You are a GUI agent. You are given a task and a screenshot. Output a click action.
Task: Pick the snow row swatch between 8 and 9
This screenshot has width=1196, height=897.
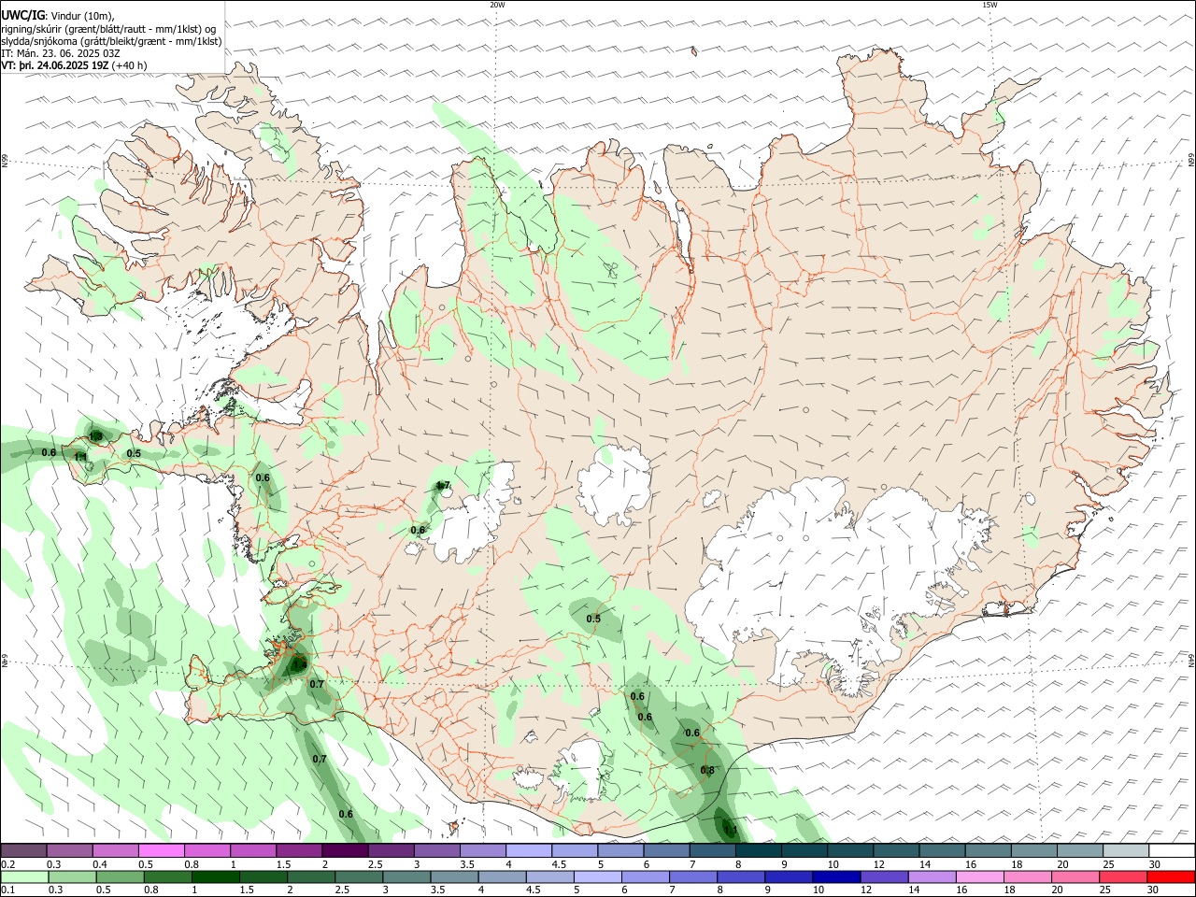(x=758, y=850)
